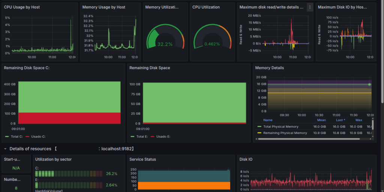This screenshot has width=384, height=192.
Task: Toggle the Total E: legend series
Action: pos(139,137)
